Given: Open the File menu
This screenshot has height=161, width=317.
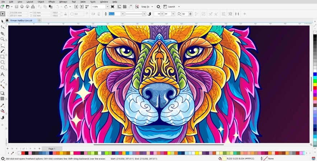Looking at the screenshot, I should click(3, 2).
